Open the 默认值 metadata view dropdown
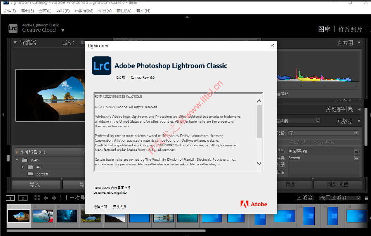Screen dimensions: 371x236 tap(299, 121)
